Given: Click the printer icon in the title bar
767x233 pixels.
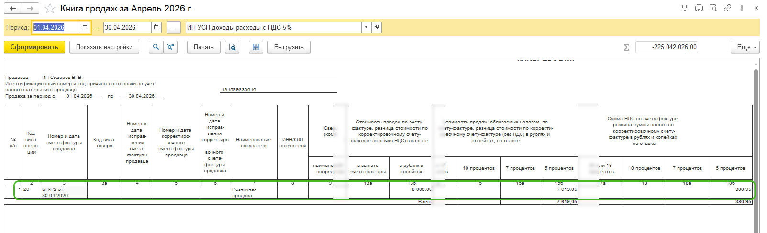Looking at the screenshot, I should click(699, 8).
